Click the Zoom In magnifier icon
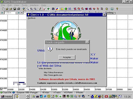This screenshot has width=133, height=99. point(31,9)
